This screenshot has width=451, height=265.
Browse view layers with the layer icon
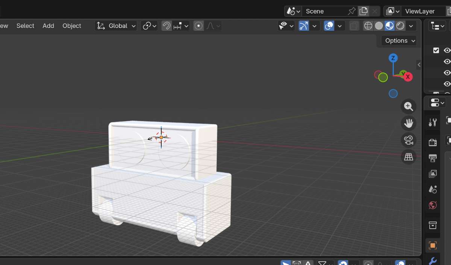coord(392,11)
